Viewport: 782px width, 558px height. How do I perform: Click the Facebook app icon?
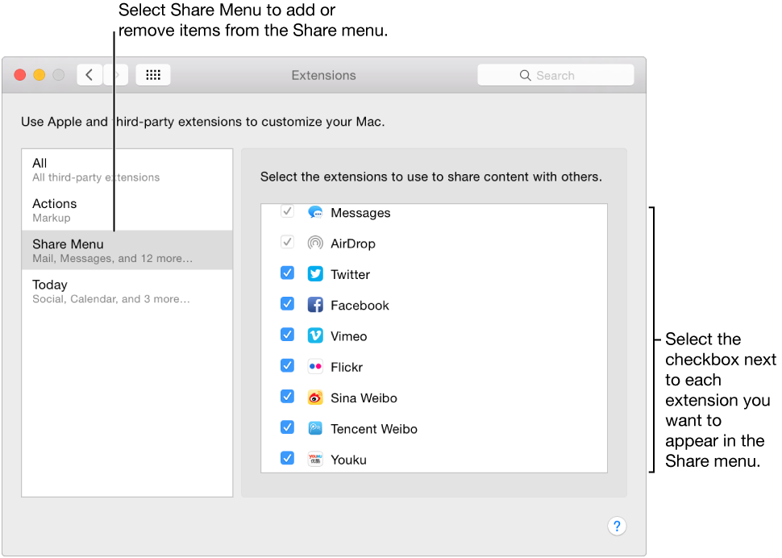pyautogui.click(x=314, y=305)
